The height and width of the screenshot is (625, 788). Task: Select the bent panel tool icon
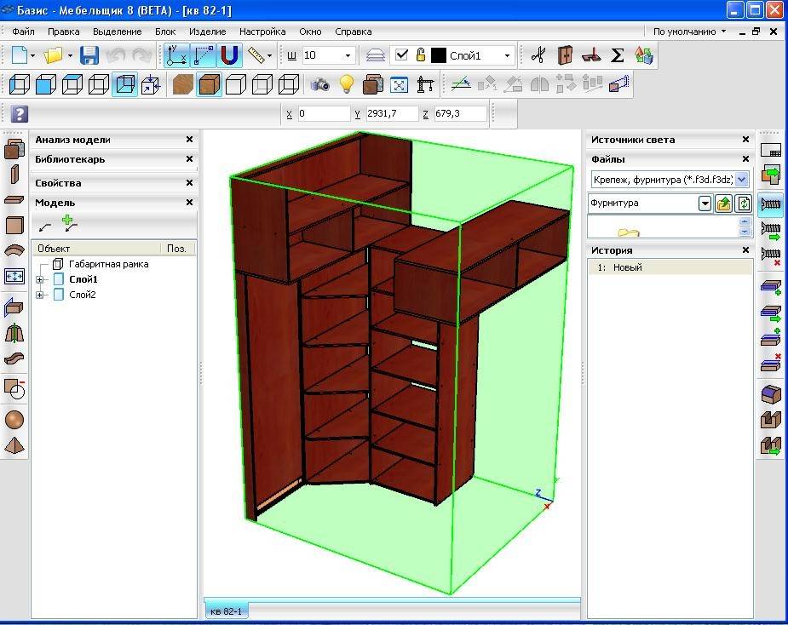[x=14, y=250]
